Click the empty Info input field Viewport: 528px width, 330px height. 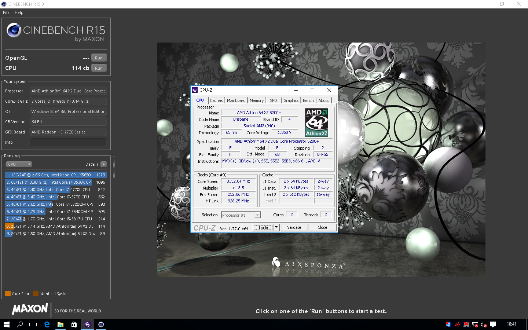click(68, 142)
